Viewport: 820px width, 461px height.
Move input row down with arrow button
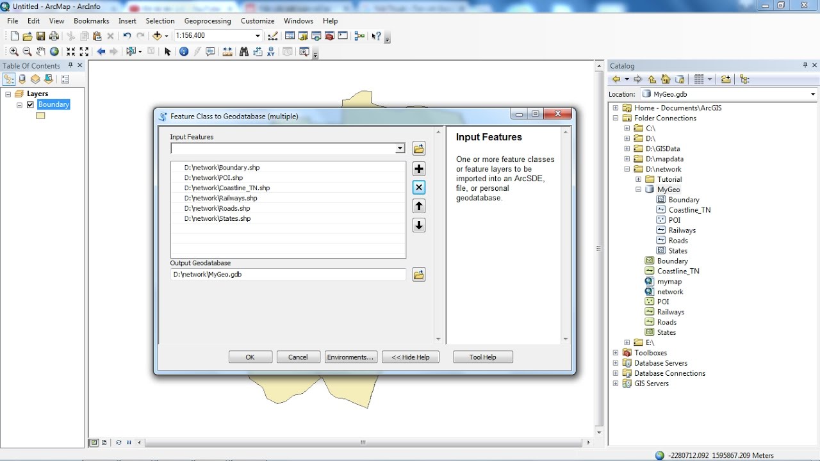pos(419,225)
